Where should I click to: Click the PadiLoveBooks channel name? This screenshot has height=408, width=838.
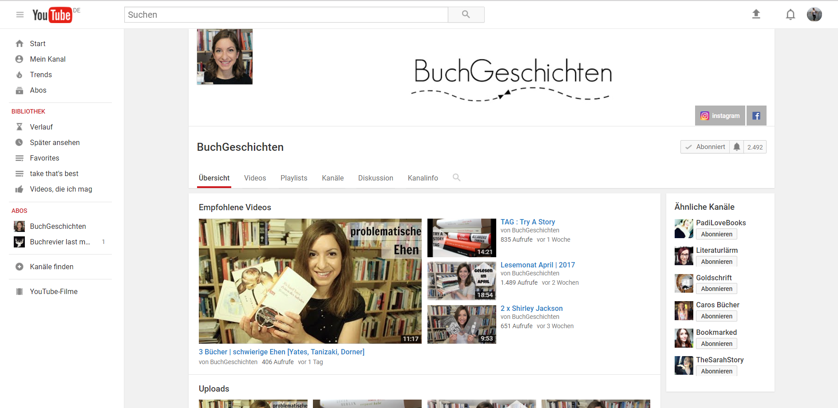click(x=721, y=223)
